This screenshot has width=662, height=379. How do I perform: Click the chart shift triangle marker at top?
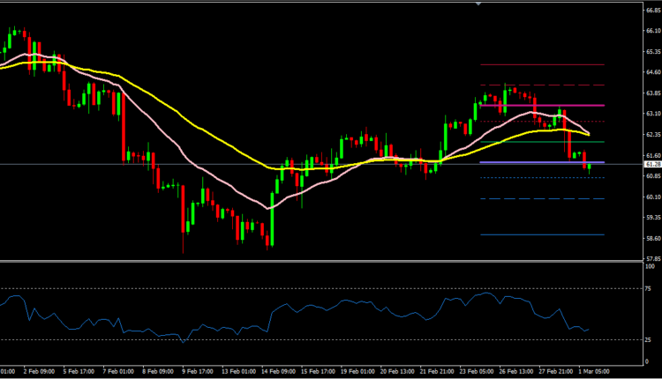click(478, 4)
